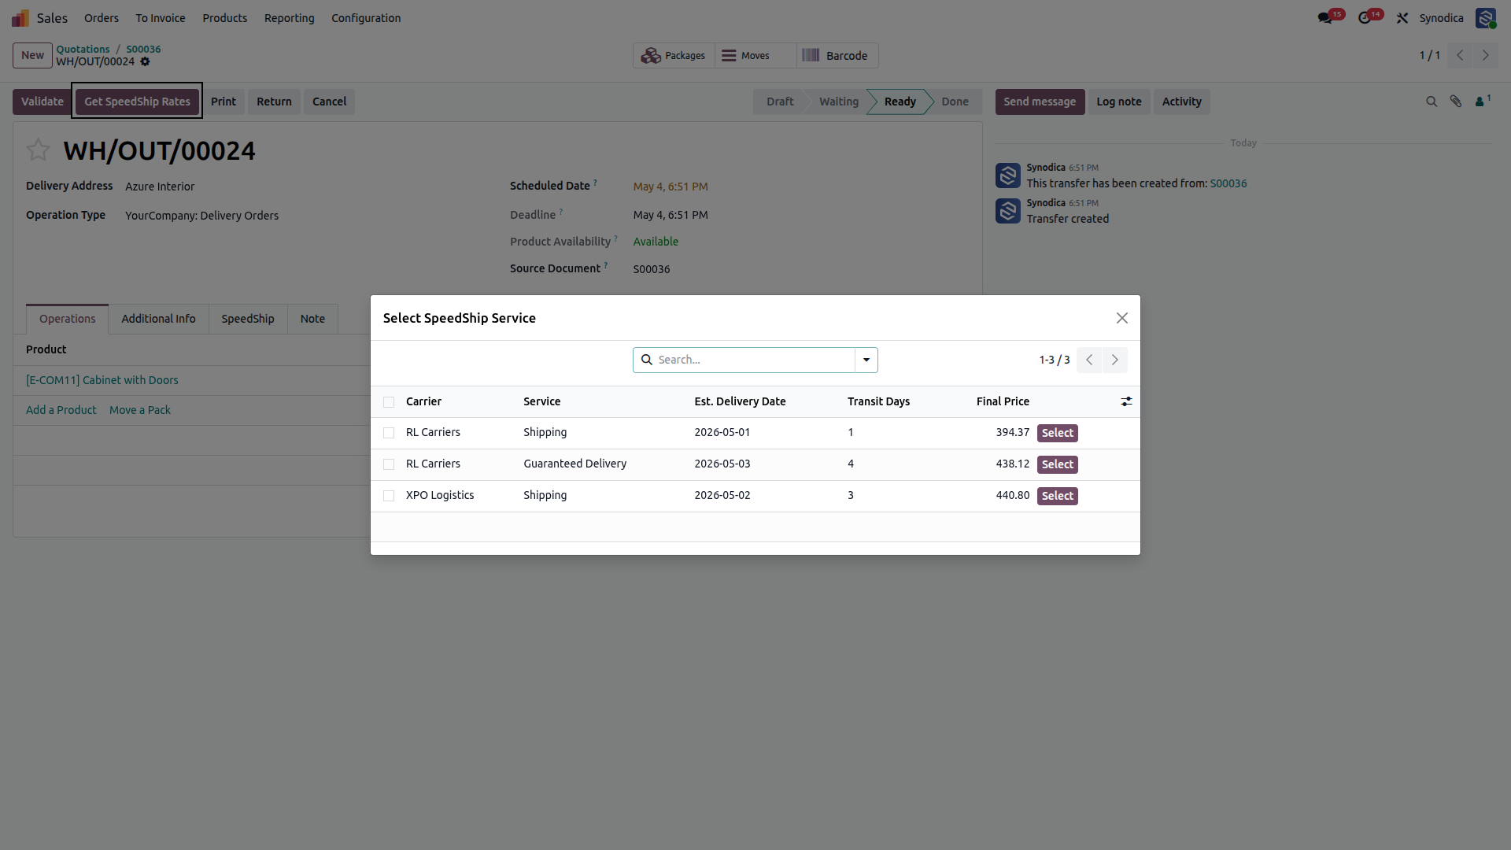Image resolution: width=1511 pixels, height=850 pixels.
Task: Open the Quotations breadcrumb link
Action: click(x=83, y=49)
